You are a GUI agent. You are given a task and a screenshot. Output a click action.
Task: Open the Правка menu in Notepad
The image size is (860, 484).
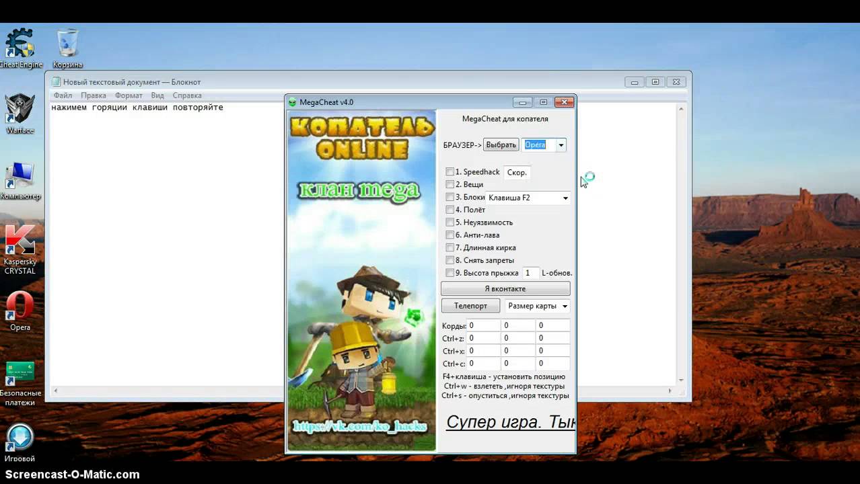pyautogui.click(x=94, y=95)
